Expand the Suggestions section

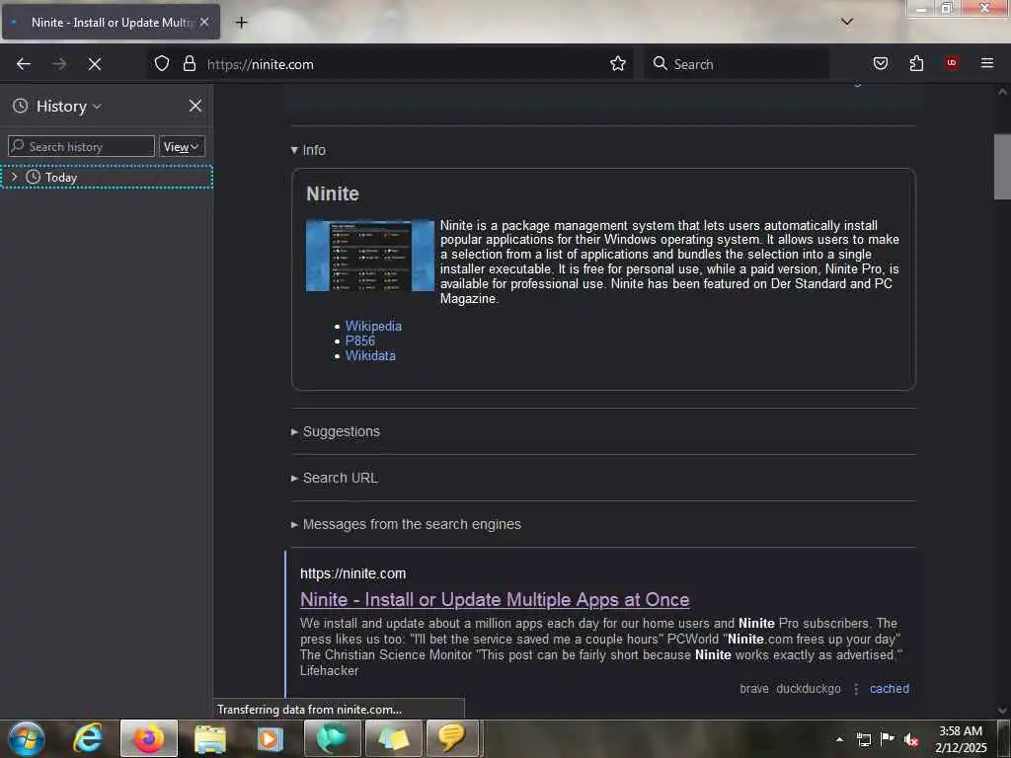[336, 431]
